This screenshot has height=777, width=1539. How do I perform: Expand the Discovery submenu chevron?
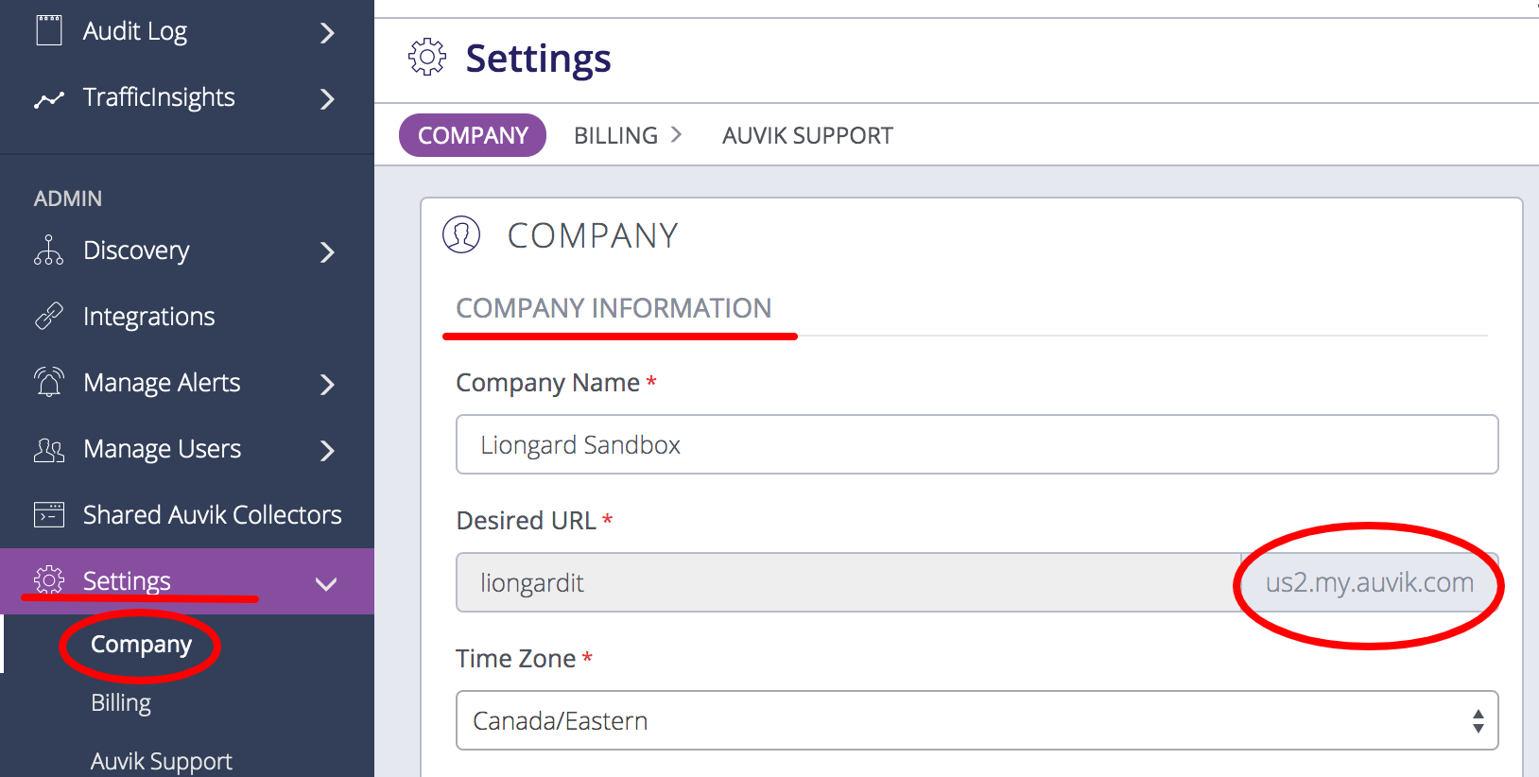[x=327, y=251]
